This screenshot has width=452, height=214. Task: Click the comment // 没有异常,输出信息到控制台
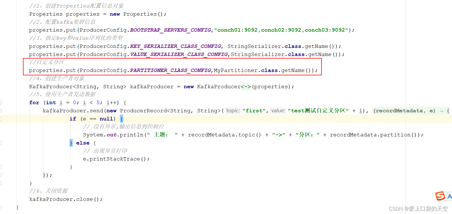tap(124, 127)
